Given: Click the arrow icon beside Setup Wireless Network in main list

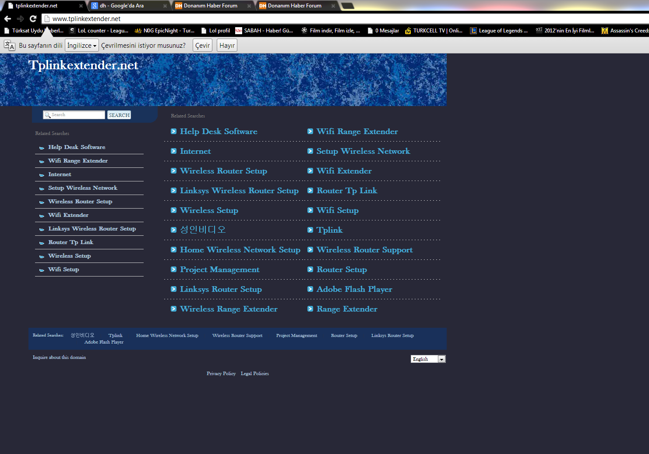Looking at the screenshot, I should [310, 151].
